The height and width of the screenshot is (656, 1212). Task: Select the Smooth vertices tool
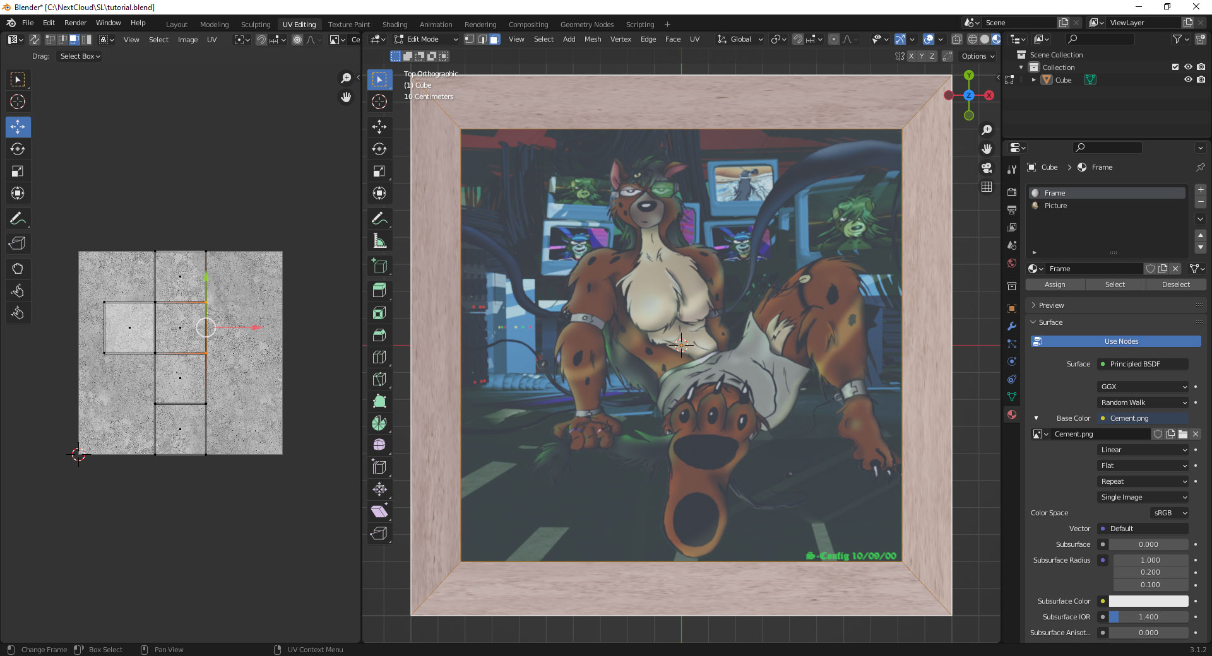[379, 445]
